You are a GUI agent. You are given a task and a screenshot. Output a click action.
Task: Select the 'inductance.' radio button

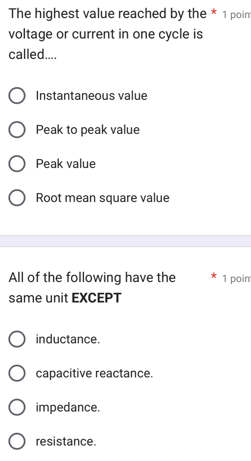[x=17, y=340]
